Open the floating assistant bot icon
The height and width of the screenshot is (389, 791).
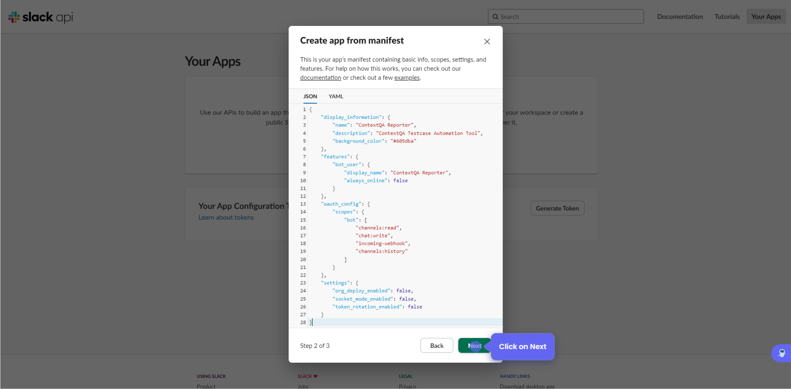pos(781,353)
